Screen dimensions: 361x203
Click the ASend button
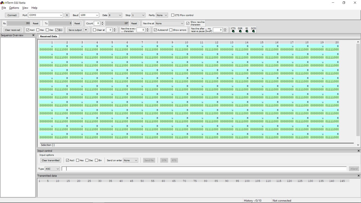pos(354,169)
